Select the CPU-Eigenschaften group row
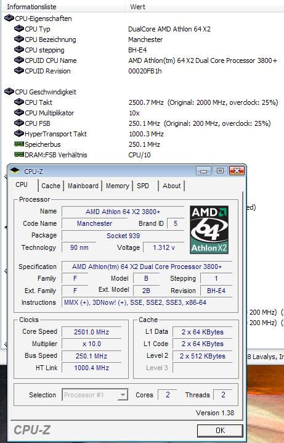 point(43,19)
